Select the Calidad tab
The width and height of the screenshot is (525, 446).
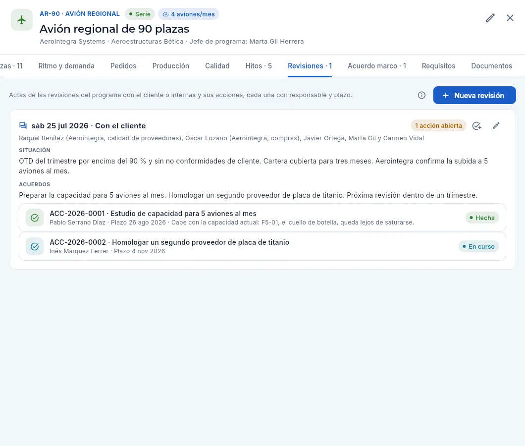217,66
